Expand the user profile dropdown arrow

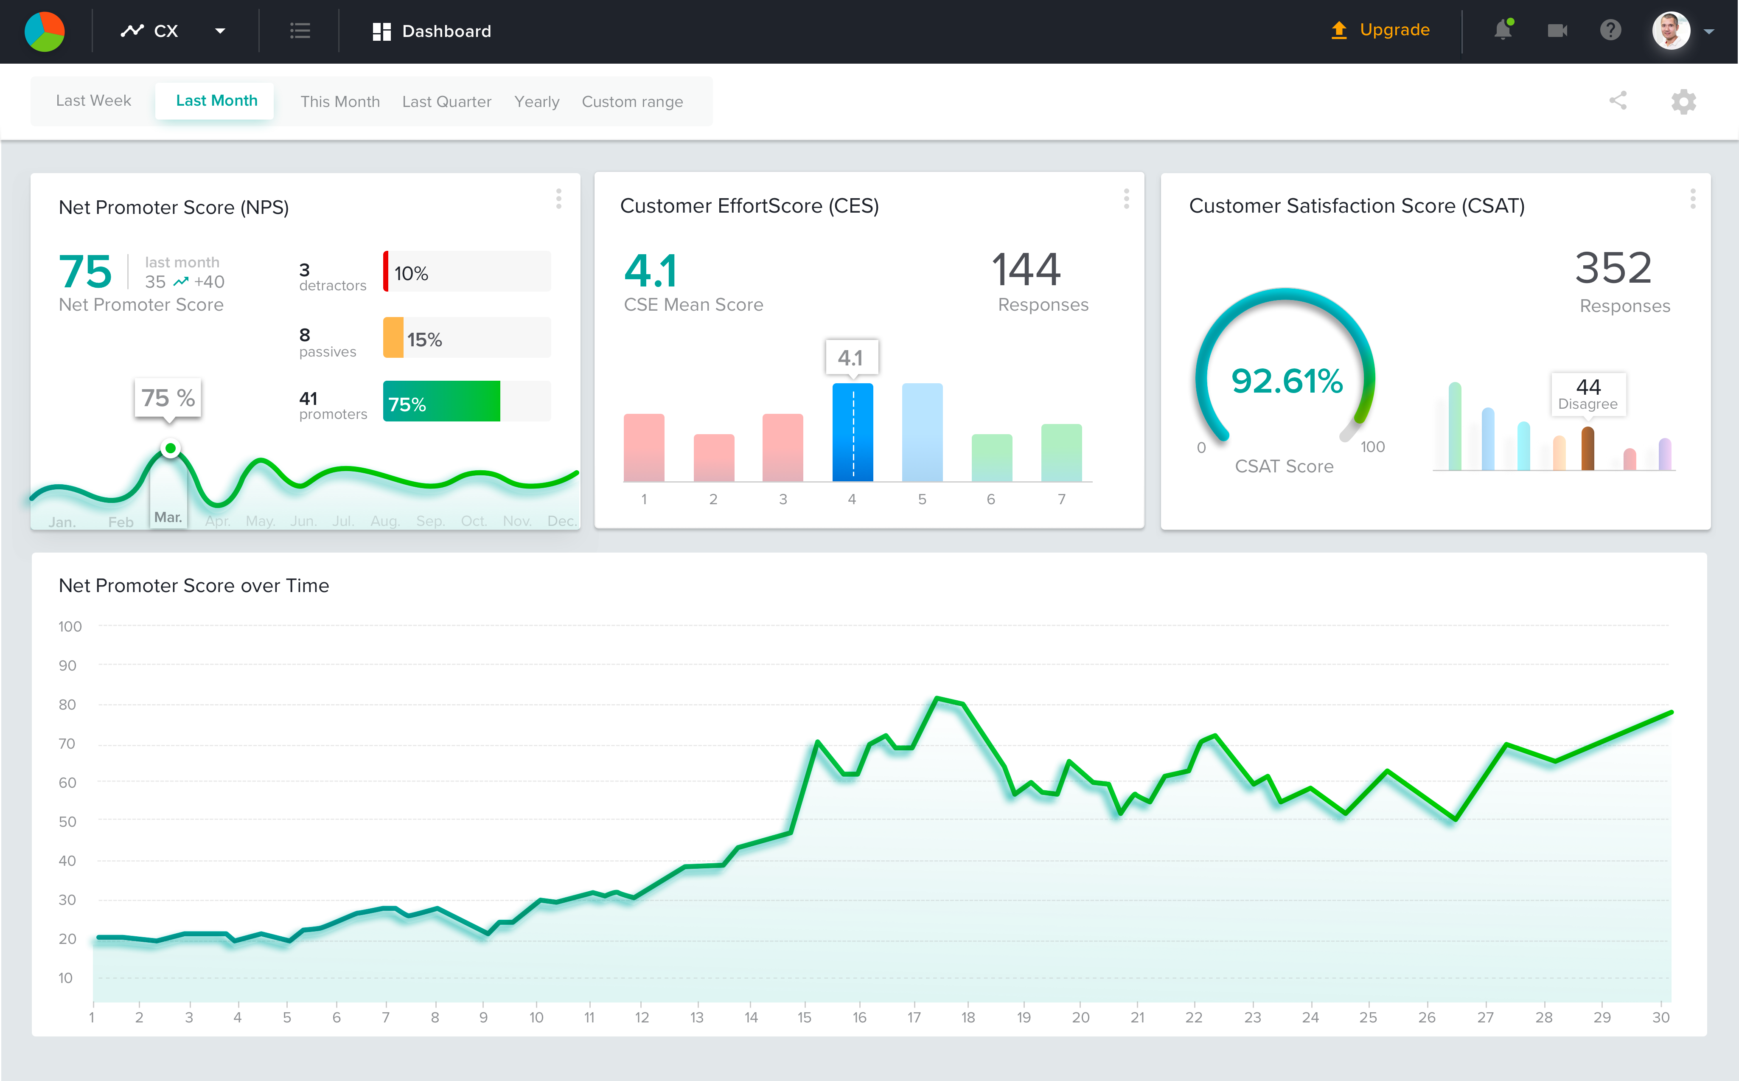coord(1709,31)
